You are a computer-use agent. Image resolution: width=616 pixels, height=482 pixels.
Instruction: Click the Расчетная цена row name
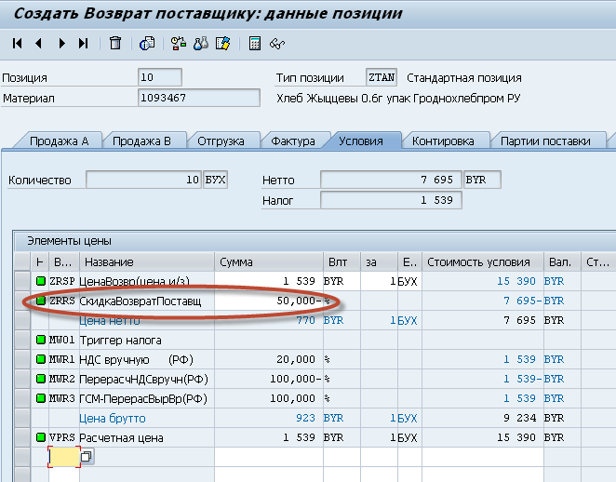121,437
